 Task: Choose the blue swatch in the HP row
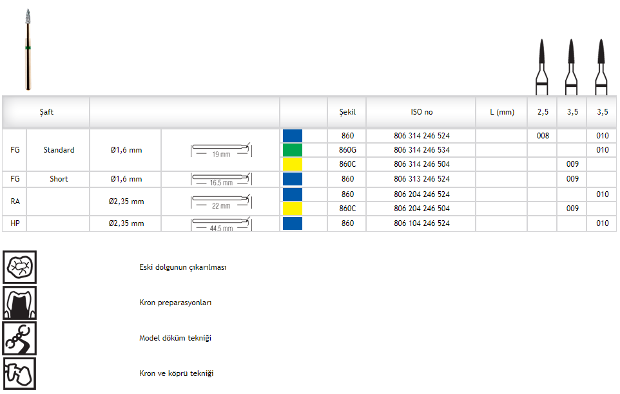pos(293,223)
